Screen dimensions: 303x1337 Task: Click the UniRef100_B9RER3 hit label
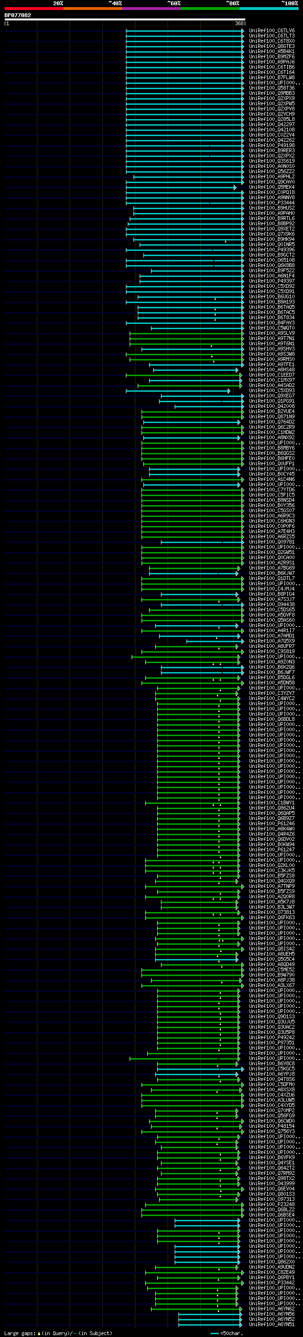[272, 150]
